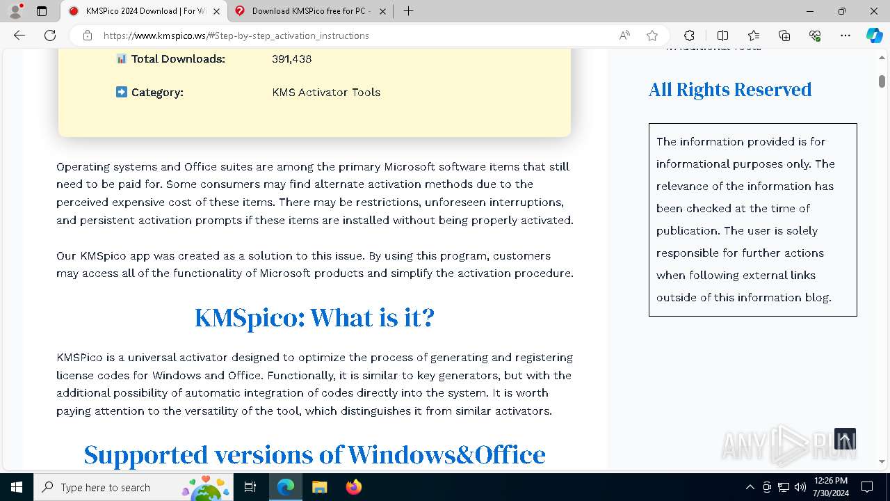Viewport: 890px width, 501px height.
Task: Open Microsoft Edge from taskbar
Action: click(286, 487)
